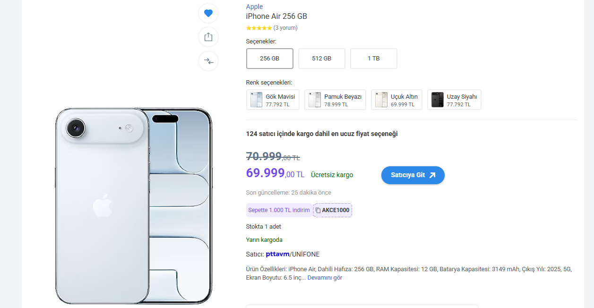
Task: Select the 256 GB storage option
Action: point(269,59)
